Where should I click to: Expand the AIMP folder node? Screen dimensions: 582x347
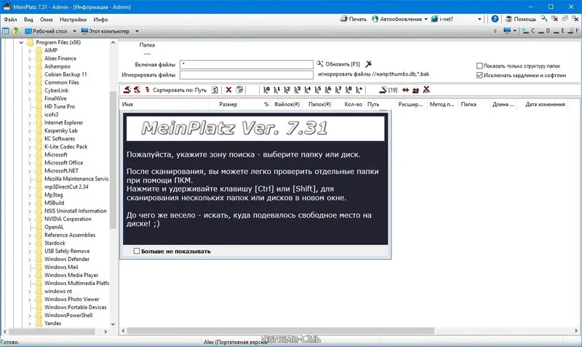click(30, 50)
